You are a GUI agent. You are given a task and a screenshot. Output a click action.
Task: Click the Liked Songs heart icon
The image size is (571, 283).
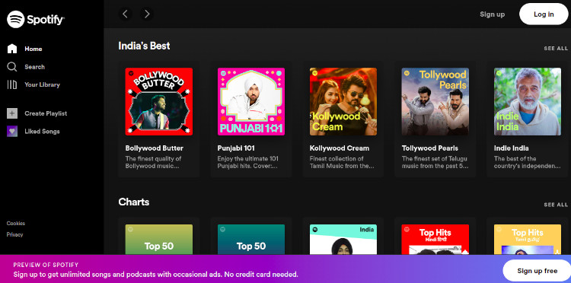click(x=12, y=132)
